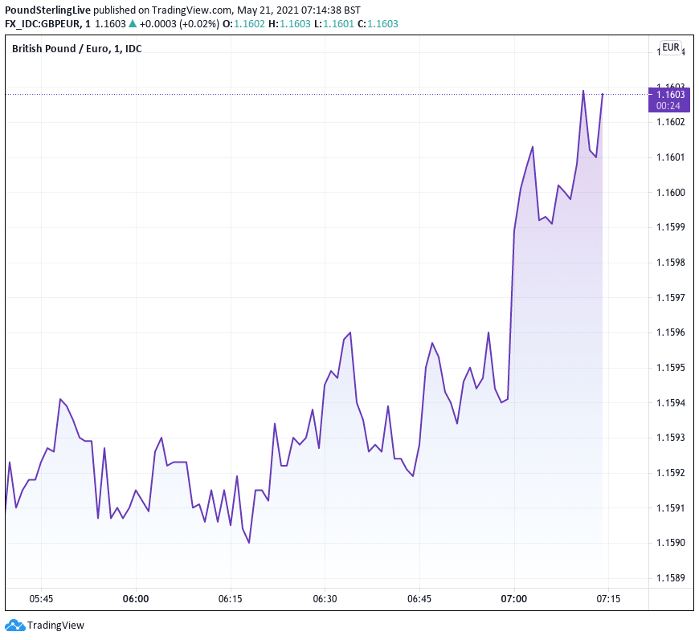The image size is (699, 640).
Task: Click the 05:45 time axis label
Action: [x=41, y=599]
